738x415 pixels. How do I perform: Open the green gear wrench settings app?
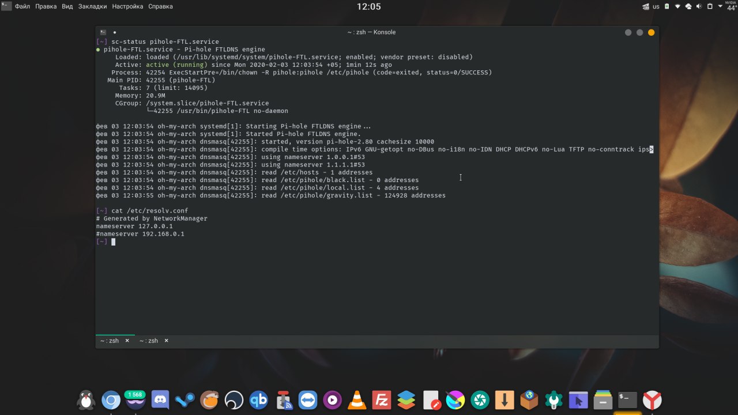[x=553, y=399]
